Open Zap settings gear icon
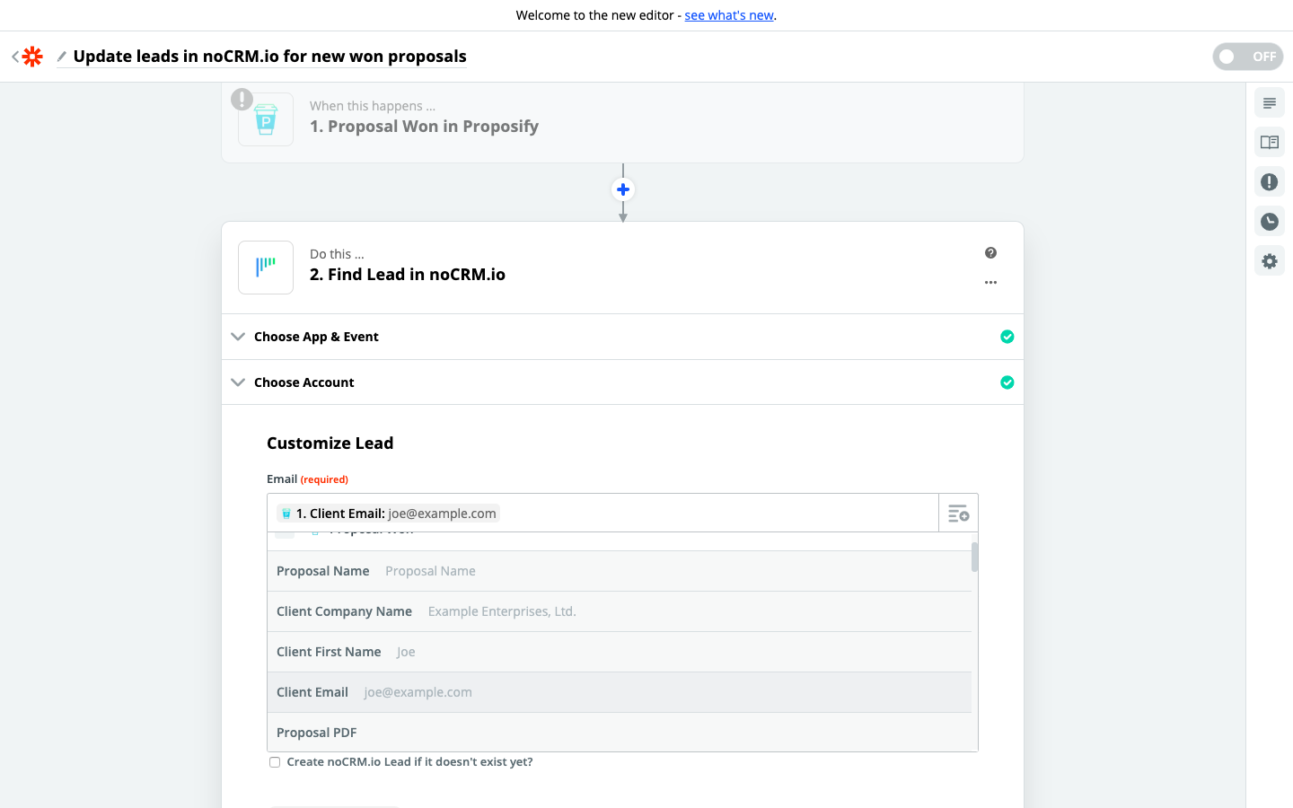Screen dimensions: 1293x808 tap(1269, 261)
